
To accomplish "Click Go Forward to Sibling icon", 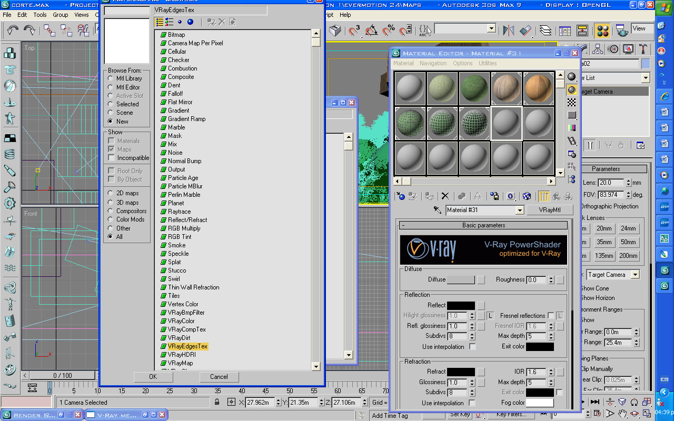I will tap(568, 196).
